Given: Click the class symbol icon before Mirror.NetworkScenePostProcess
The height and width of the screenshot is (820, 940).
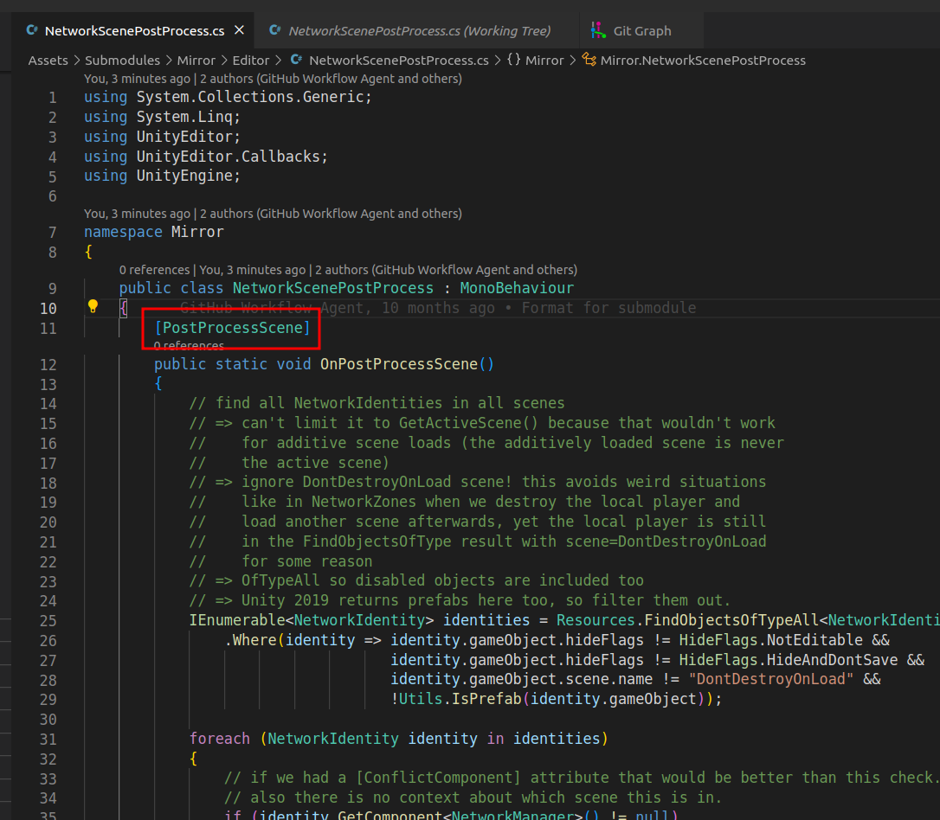Looking at the screenshot, I should pyautogui.click(x=589, y=61).
